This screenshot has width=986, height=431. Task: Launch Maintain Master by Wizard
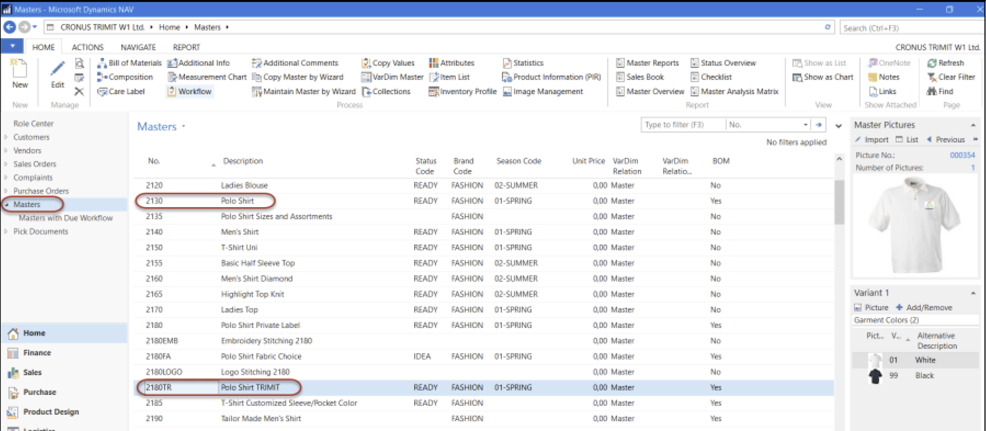(304, 92)
